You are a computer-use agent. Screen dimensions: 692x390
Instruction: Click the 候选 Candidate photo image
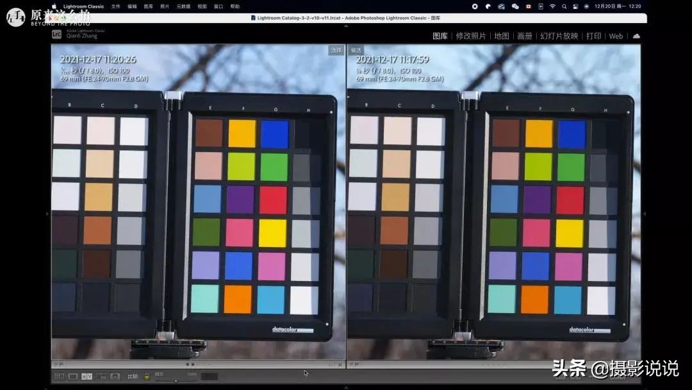click(494, 201)
